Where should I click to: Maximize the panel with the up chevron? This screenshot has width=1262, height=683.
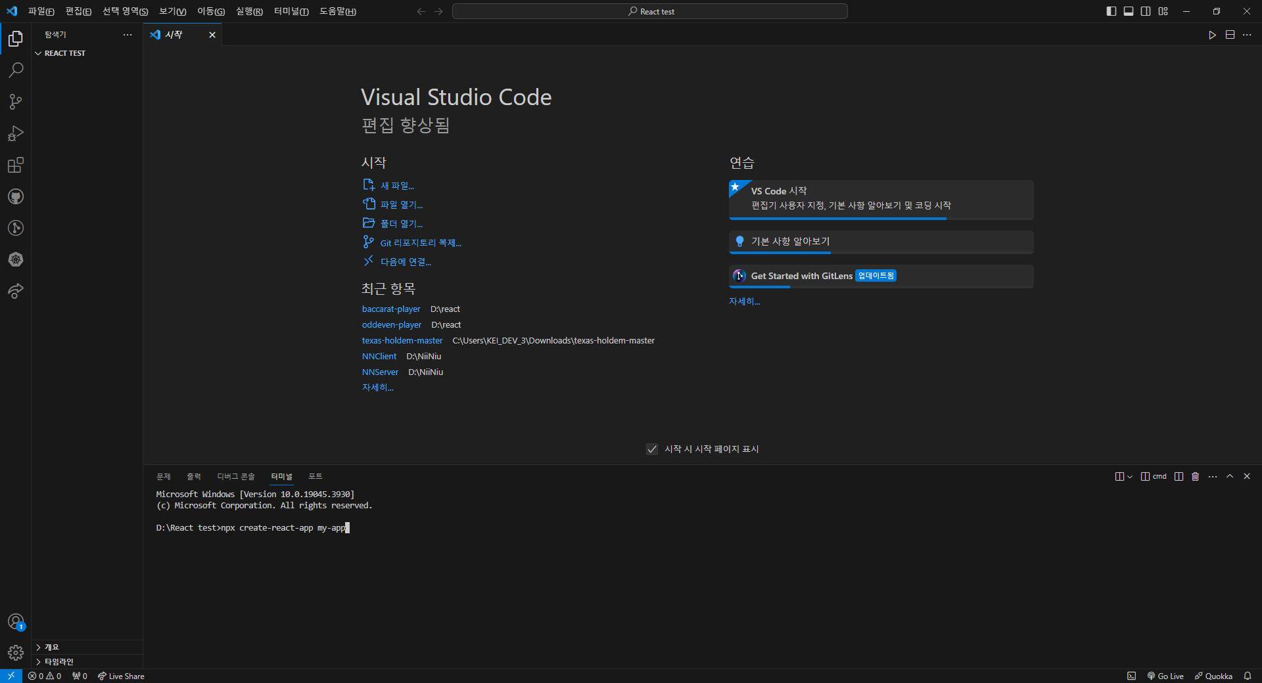point(1230,476)
